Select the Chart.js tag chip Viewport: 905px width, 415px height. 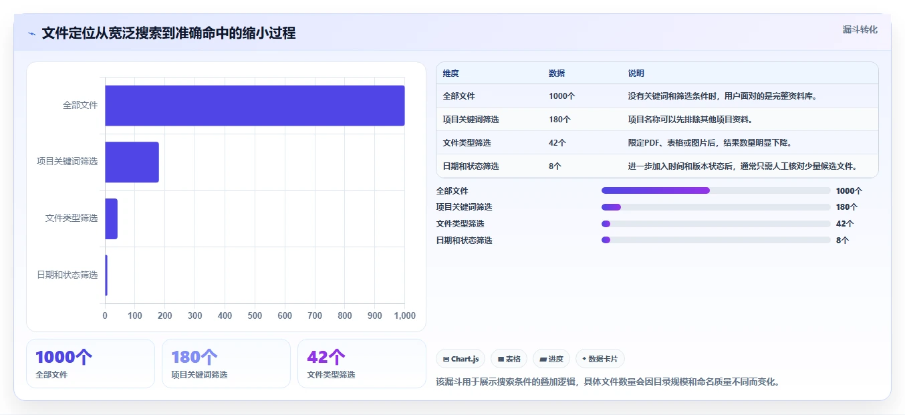[461, 359]
